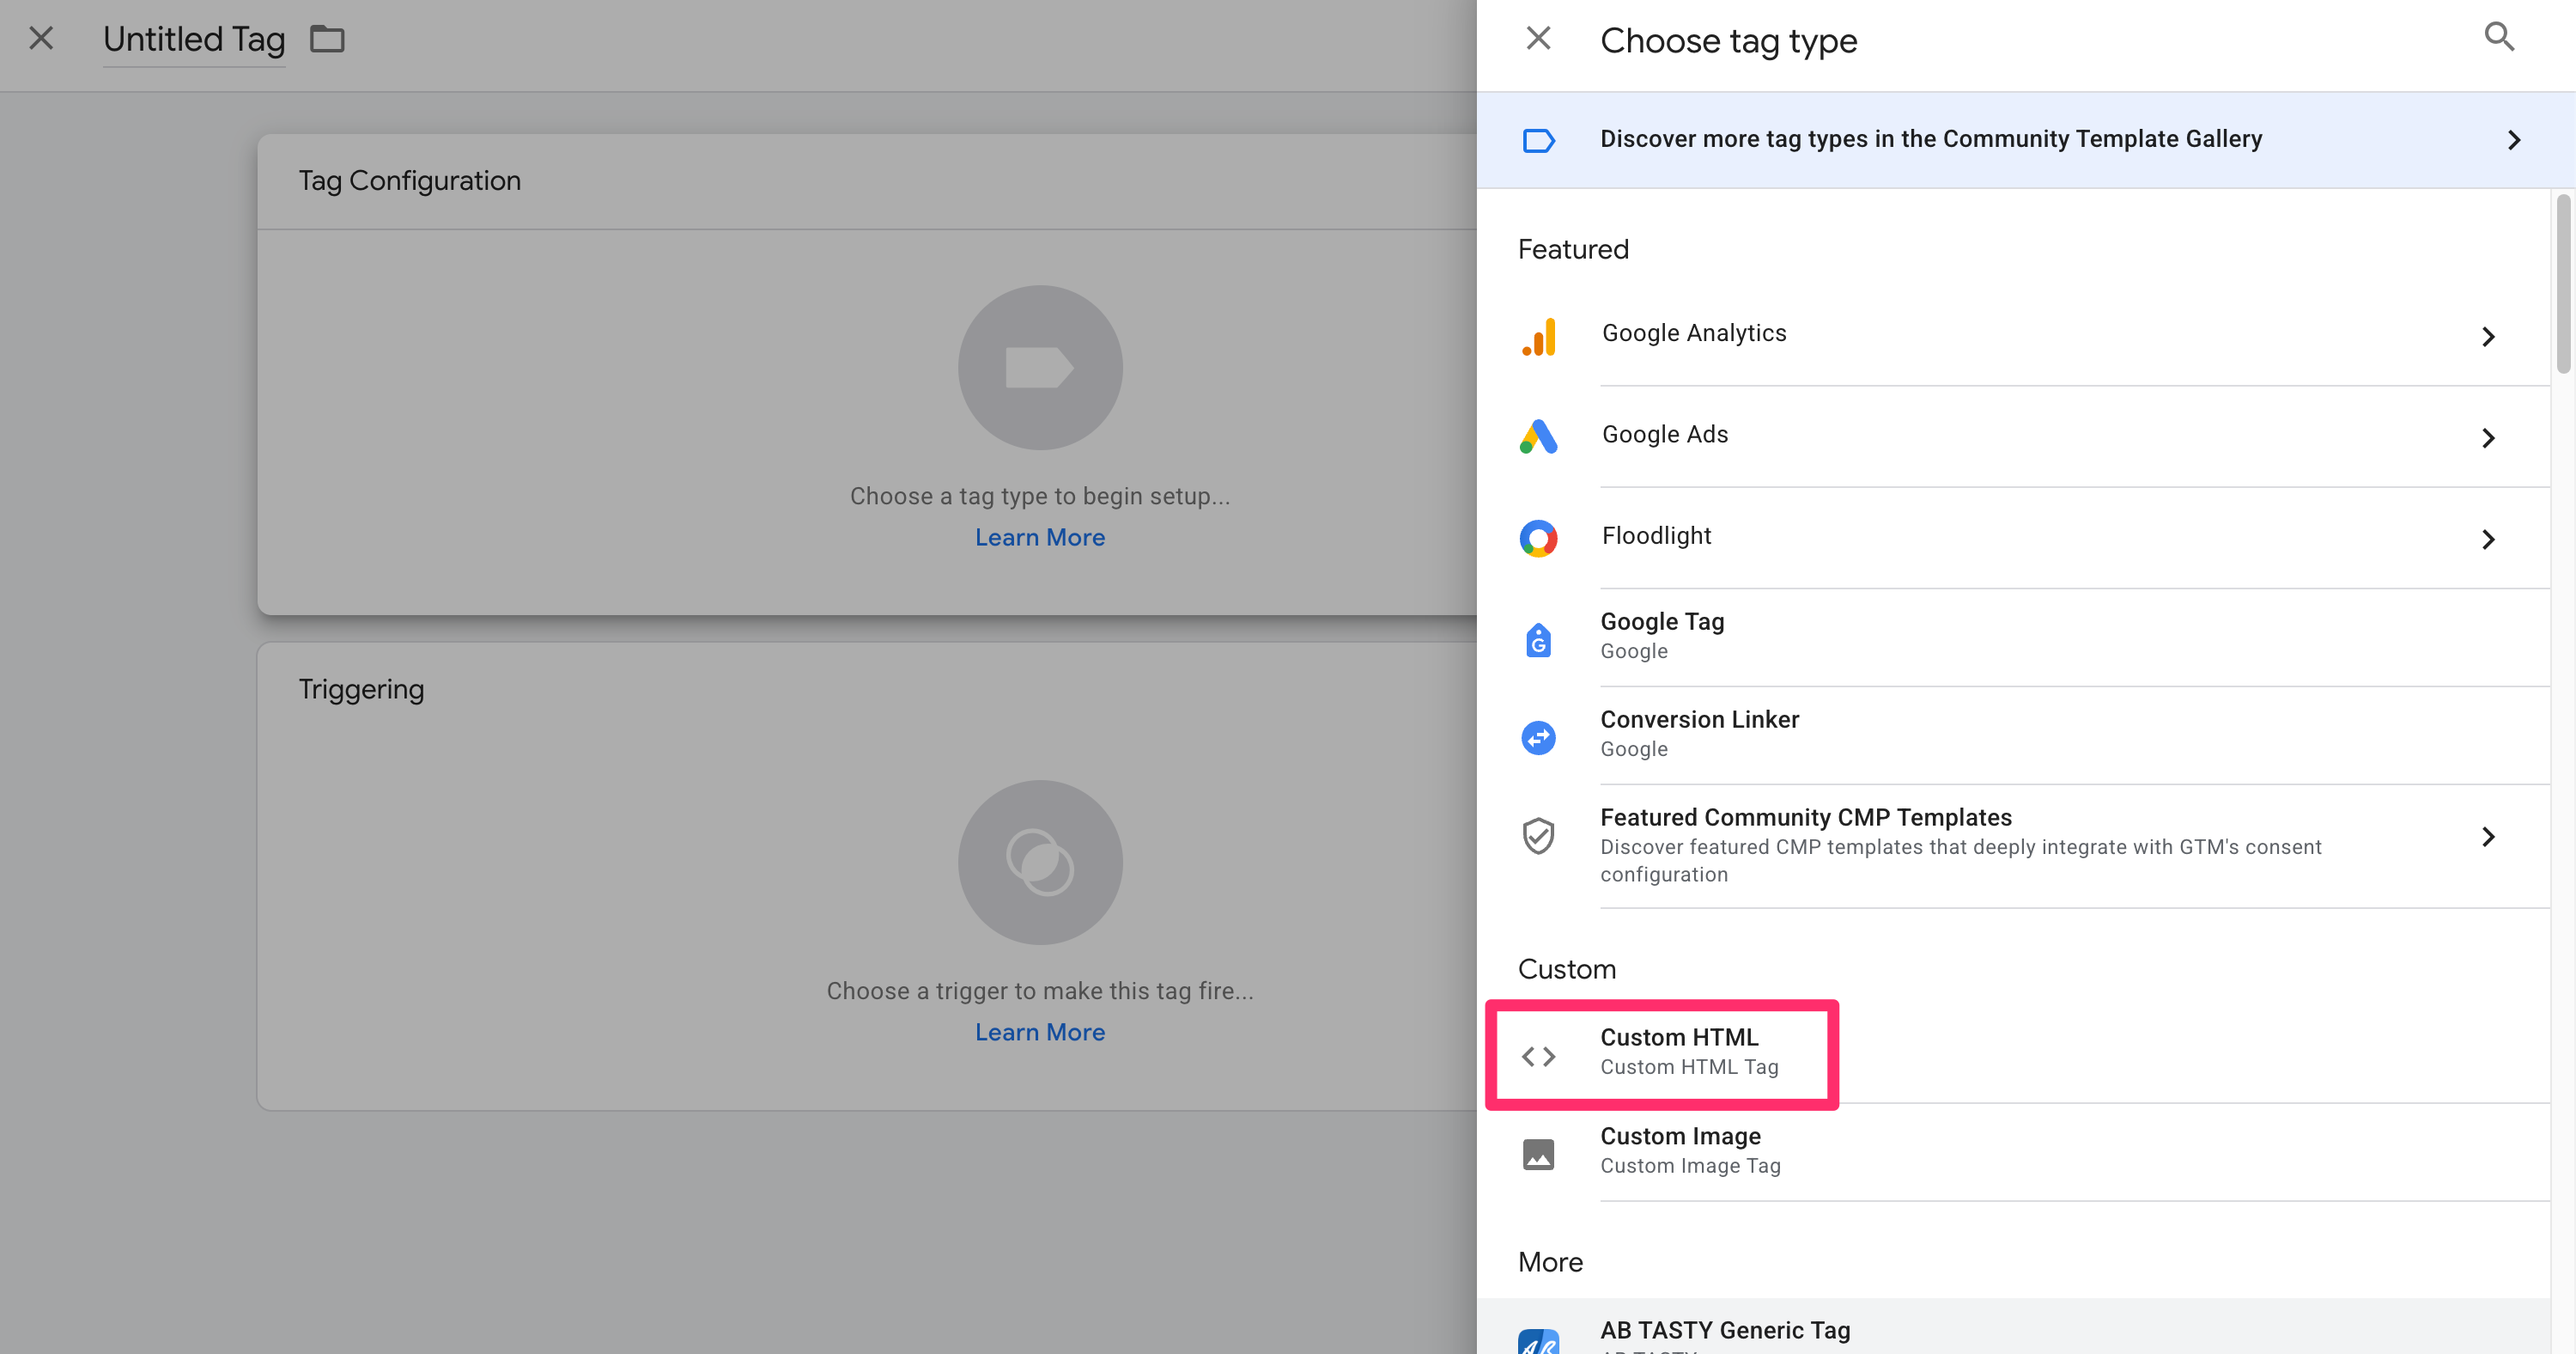Click the Google Tag blue icon
2576x1354 pixels.
point(1538,640)
